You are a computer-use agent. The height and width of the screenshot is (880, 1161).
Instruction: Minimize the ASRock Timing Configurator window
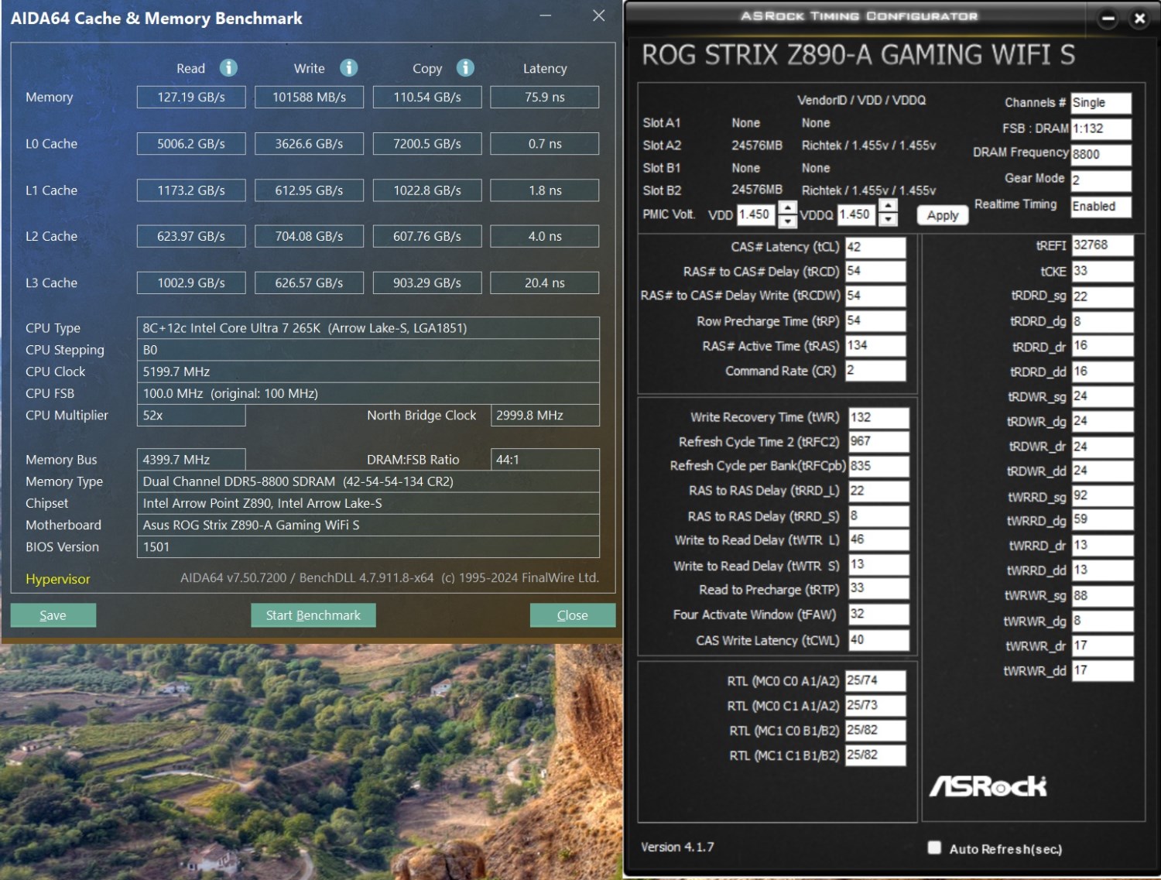1108,19
